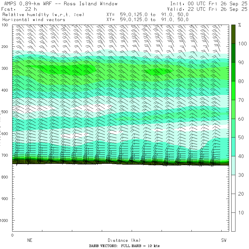Click the 200 pressure axis label

coord(5,47)
